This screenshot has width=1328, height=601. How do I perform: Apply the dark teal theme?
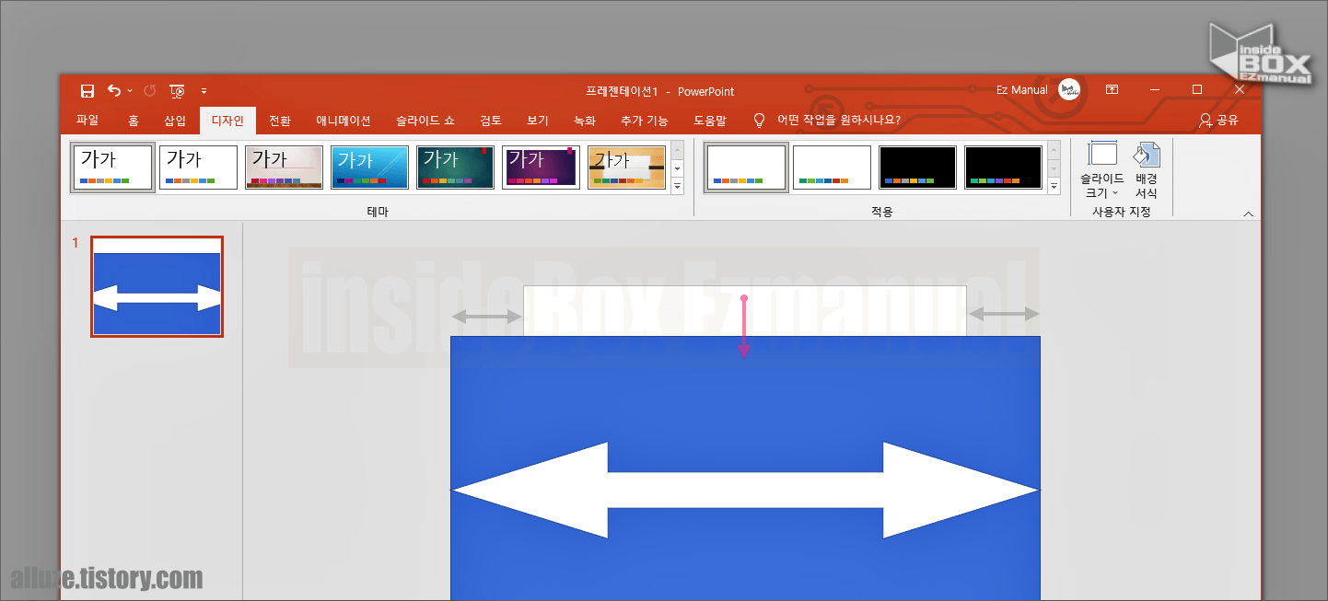tap(455, 168)
